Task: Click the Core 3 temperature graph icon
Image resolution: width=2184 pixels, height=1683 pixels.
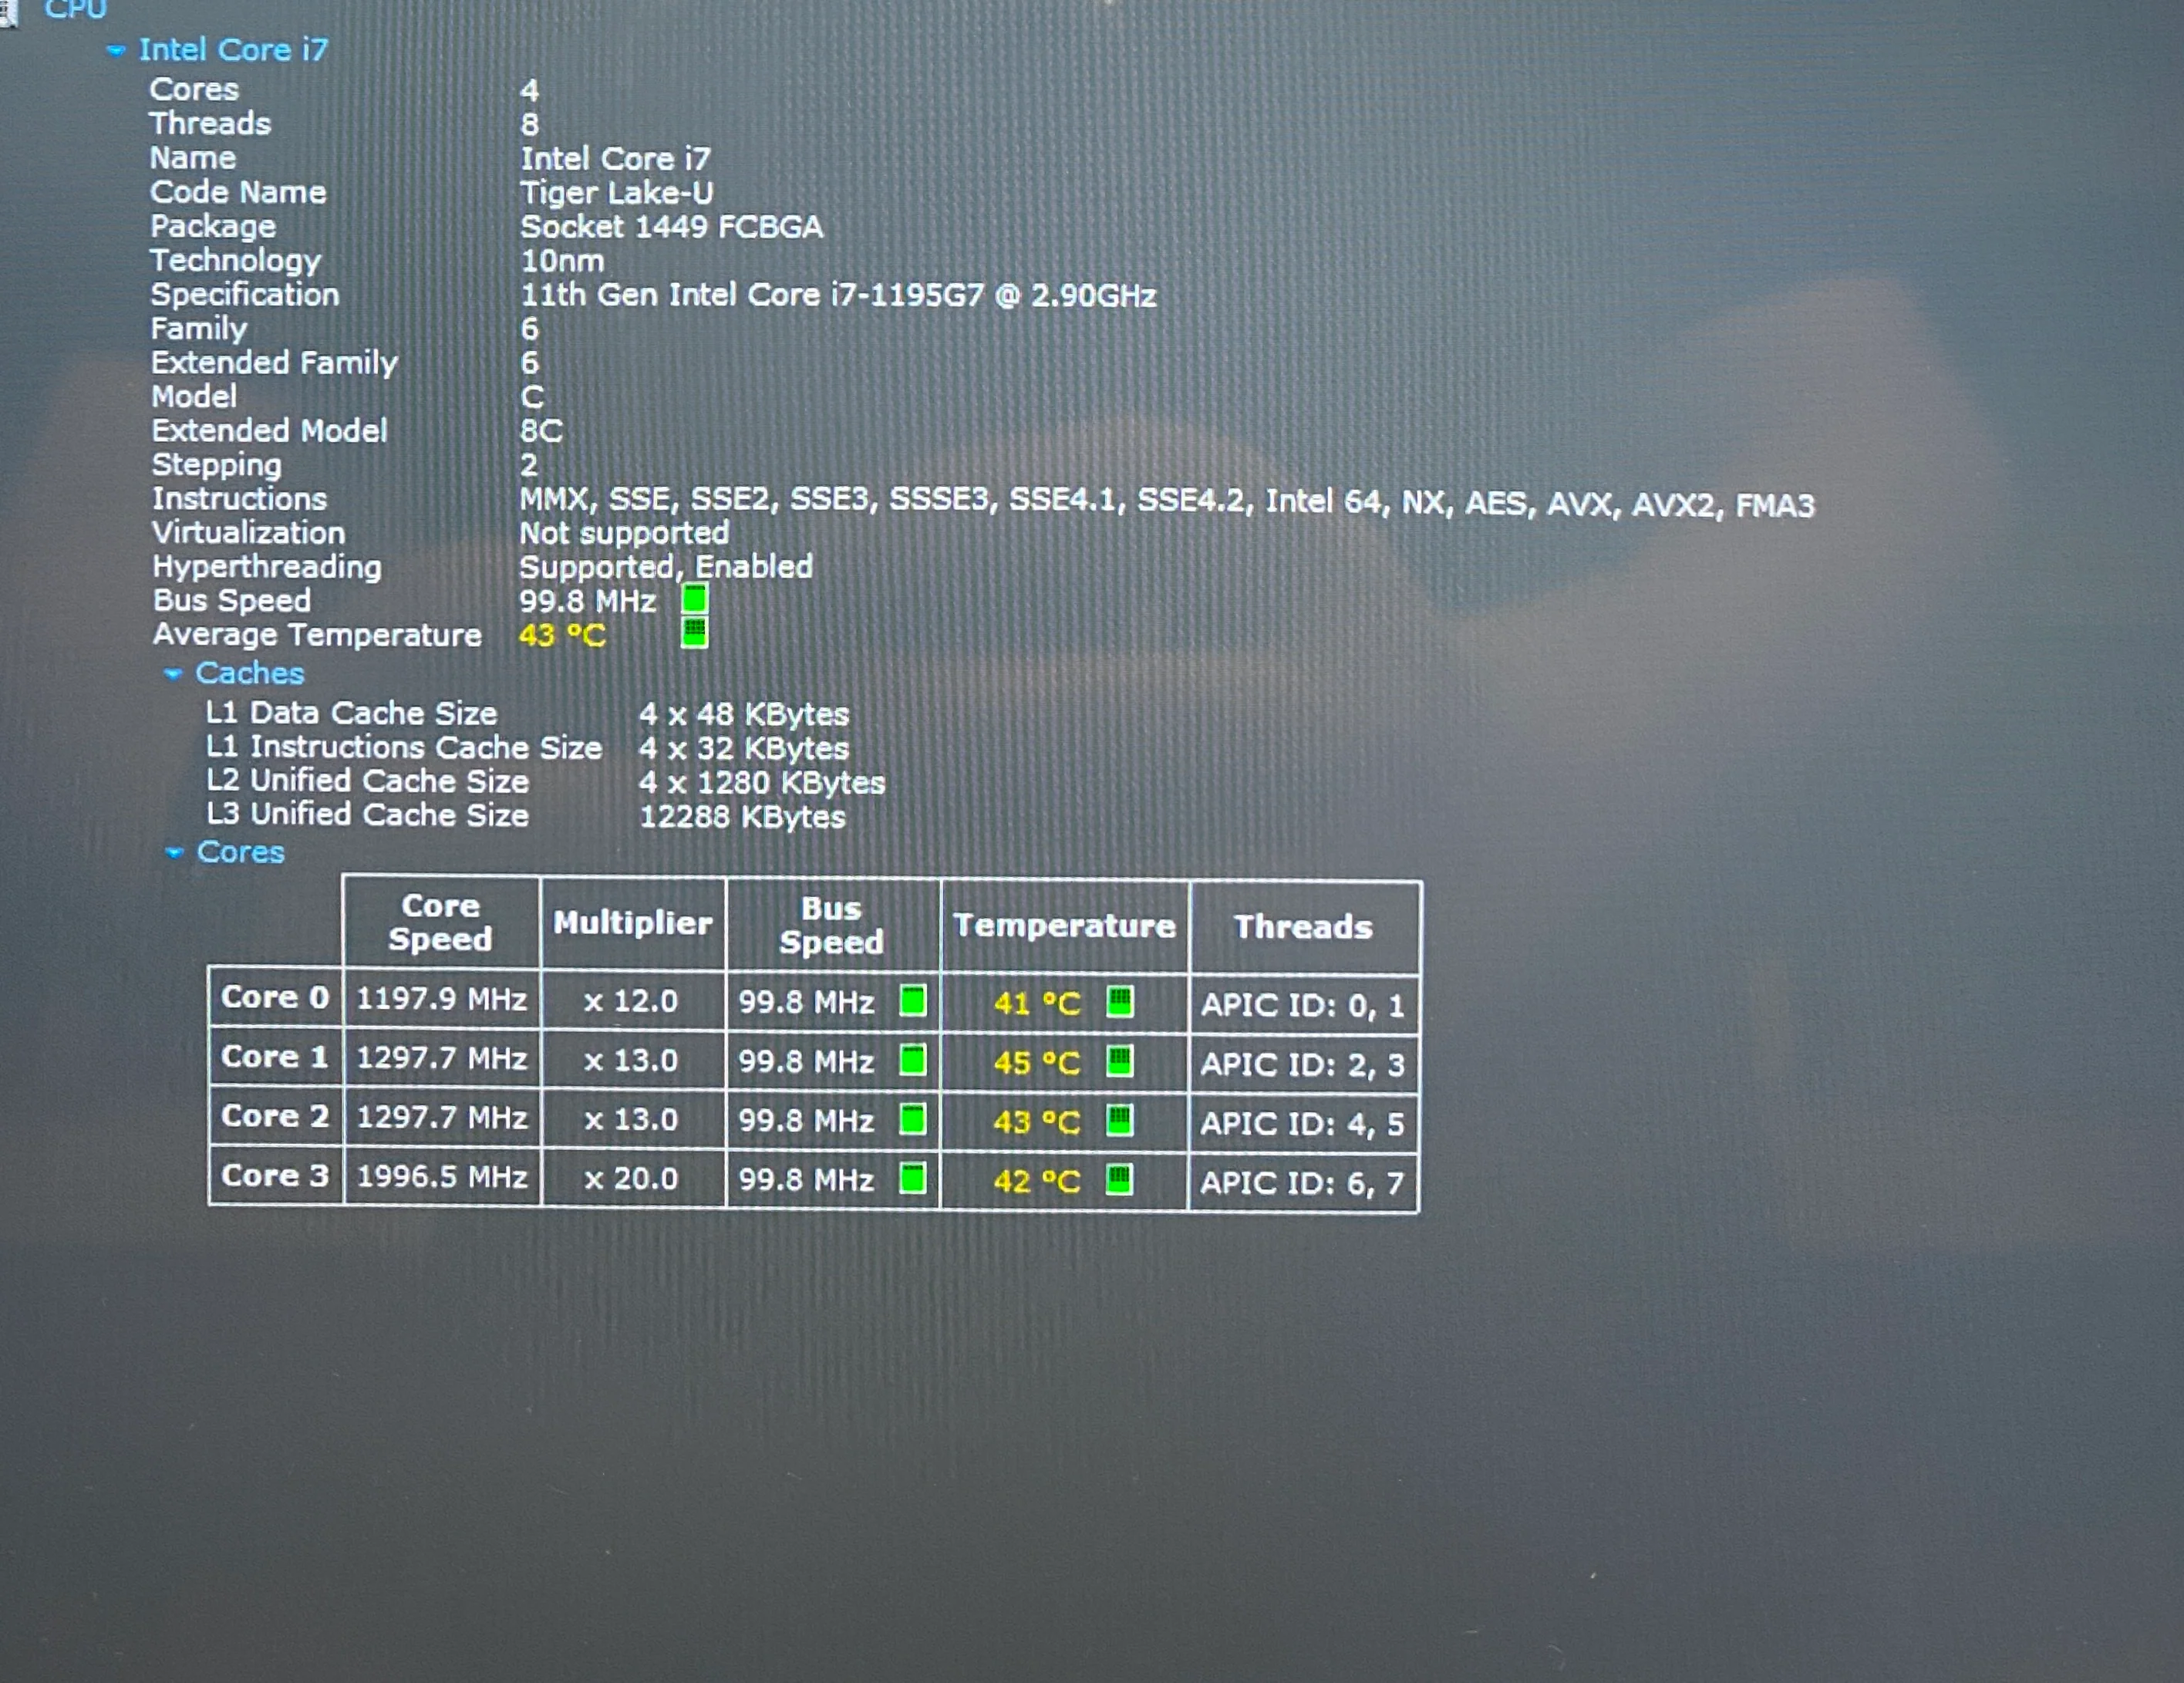Action: (x=1120, y=1180)
